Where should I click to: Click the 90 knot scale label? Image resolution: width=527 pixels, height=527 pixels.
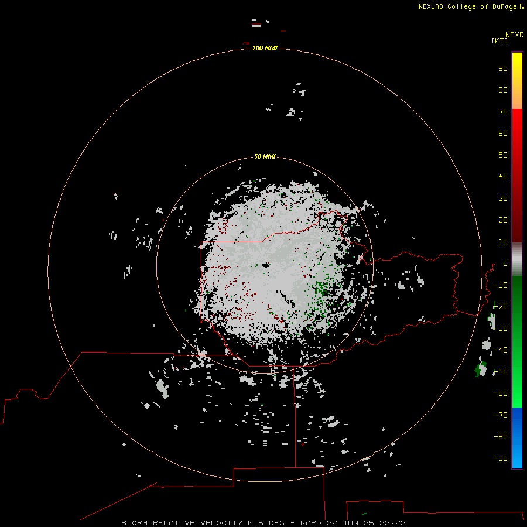pos(503,69)
